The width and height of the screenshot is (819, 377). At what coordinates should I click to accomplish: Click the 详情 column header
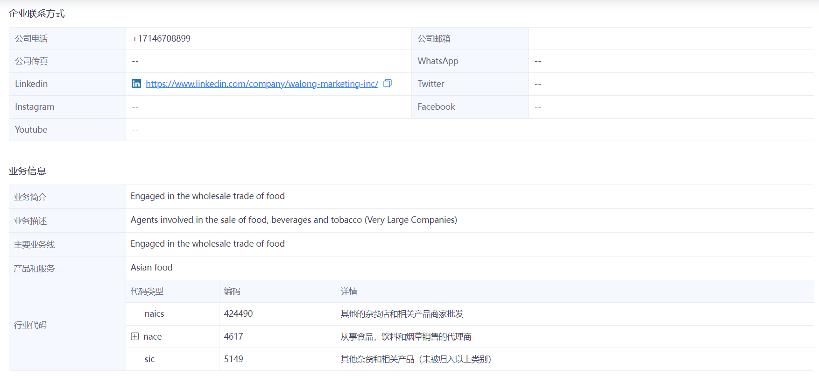click(348, 291)
